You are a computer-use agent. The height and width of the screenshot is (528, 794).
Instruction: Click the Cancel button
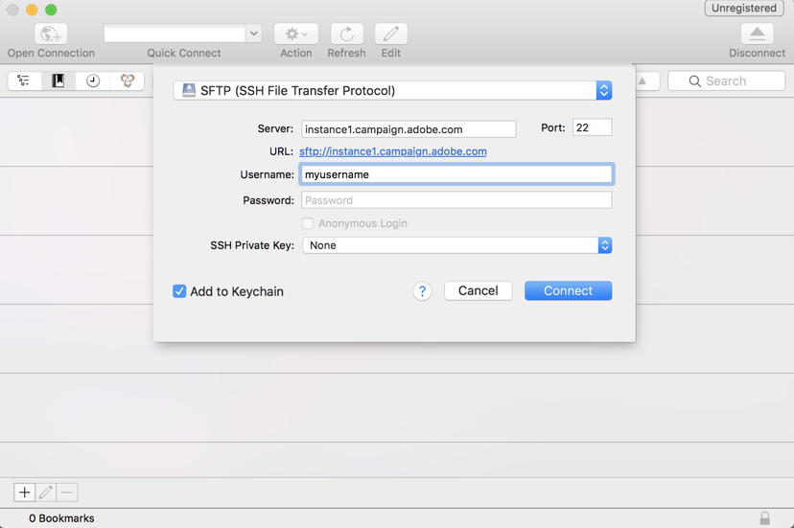pyautogui.click(x=478, y=290)
